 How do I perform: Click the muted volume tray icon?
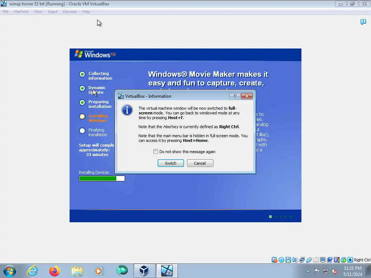[x=334, y=271]
